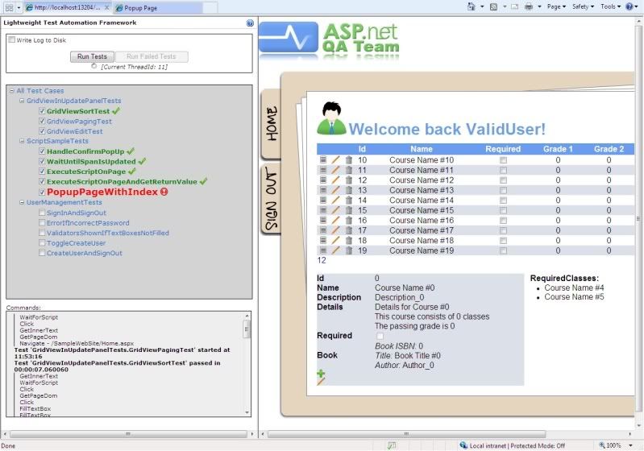Image resolution: width=644 pixels, height=451 pixels.
Task: Sort grid by Name column header
Action: [x=422, y=149]
